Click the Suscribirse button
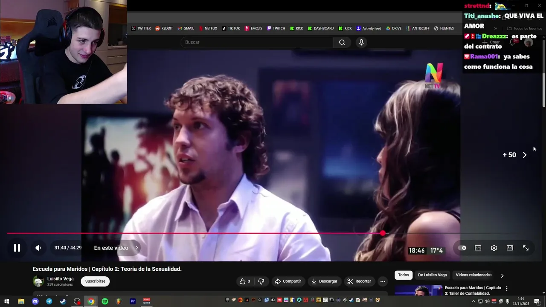The width and height of the screenshot is (546, 307). click(x=95, y=281)
